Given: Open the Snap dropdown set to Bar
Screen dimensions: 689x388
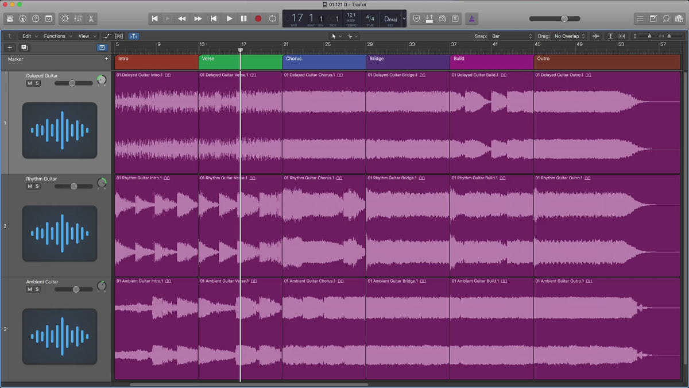Looking at the screenshot, I should click(512, 36).
